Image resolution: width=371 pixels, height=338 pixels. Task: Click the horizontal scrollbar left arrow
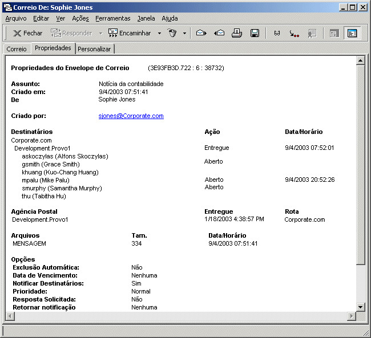(10, 316)
